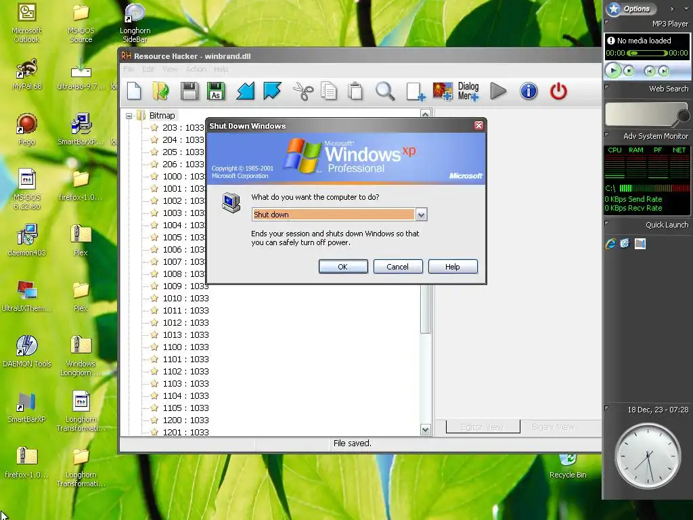Open the Help menu in Resource Hacker
The height and width of the screenshot is (520, 693).
click(221, 70)
